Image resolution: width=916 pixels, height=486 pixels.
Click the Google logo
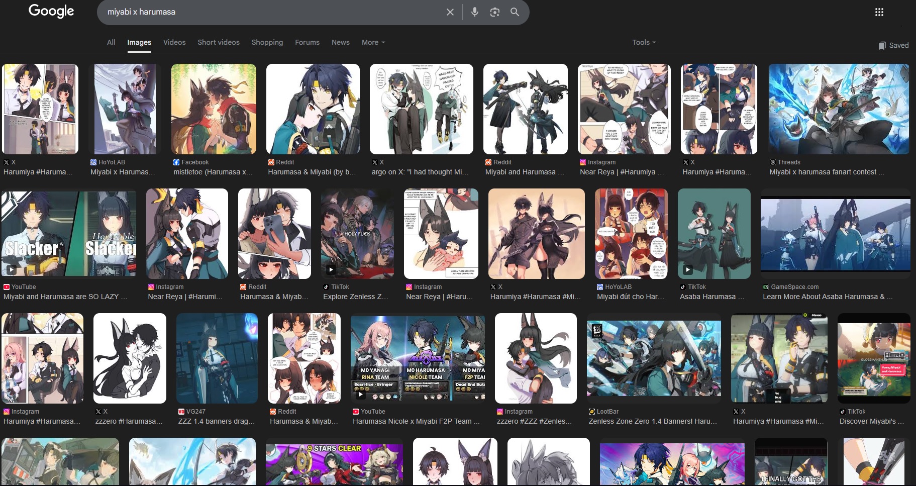pos(51,11)
